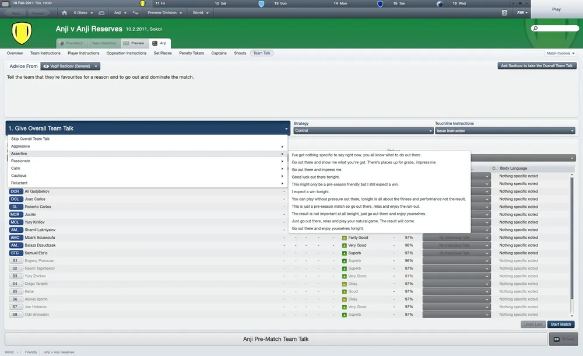Click the Superb morale icon for Samuel Eto'o
This screenshot has height=356, width=583.
345,253
